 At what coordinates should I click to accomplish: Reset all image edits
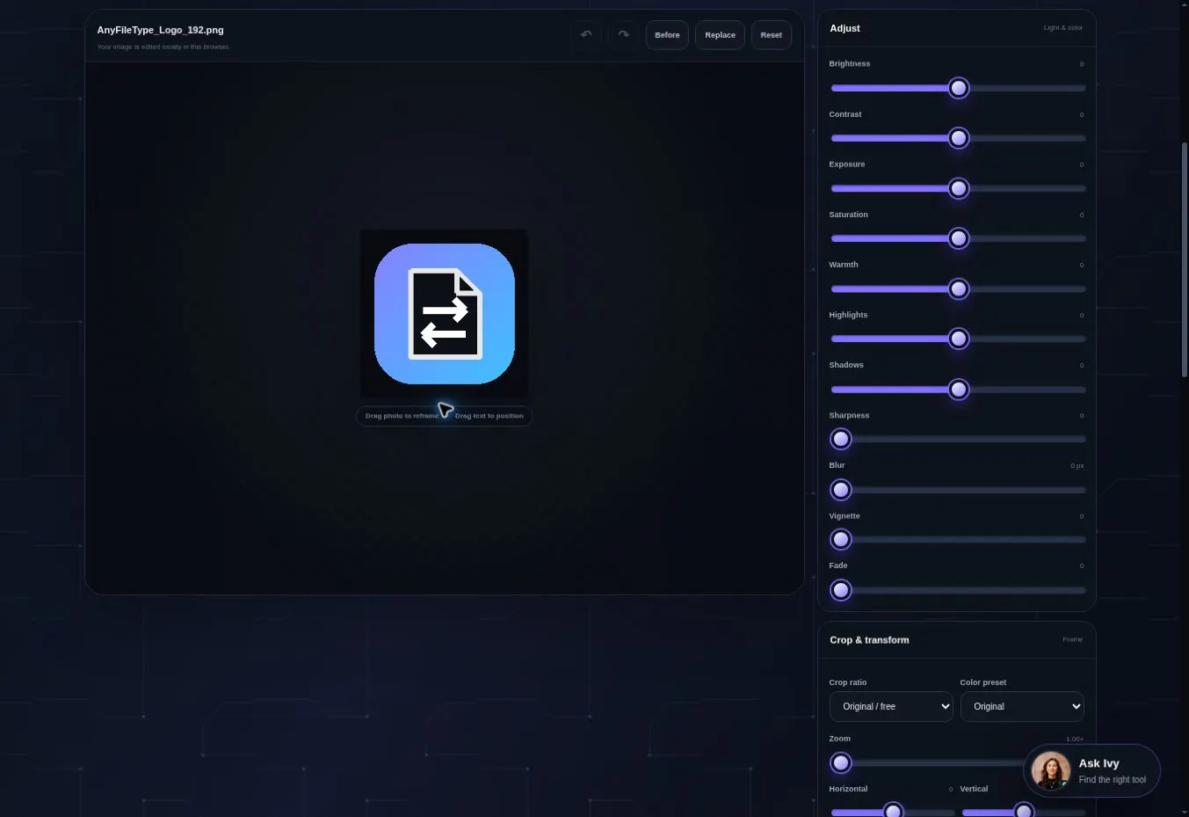(771, 35)
